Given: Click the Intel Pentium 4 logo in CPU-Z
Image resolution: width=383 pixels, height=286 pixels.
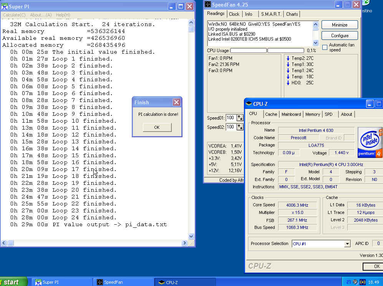Looking at the screenshot, I should (x=370, y=142).
